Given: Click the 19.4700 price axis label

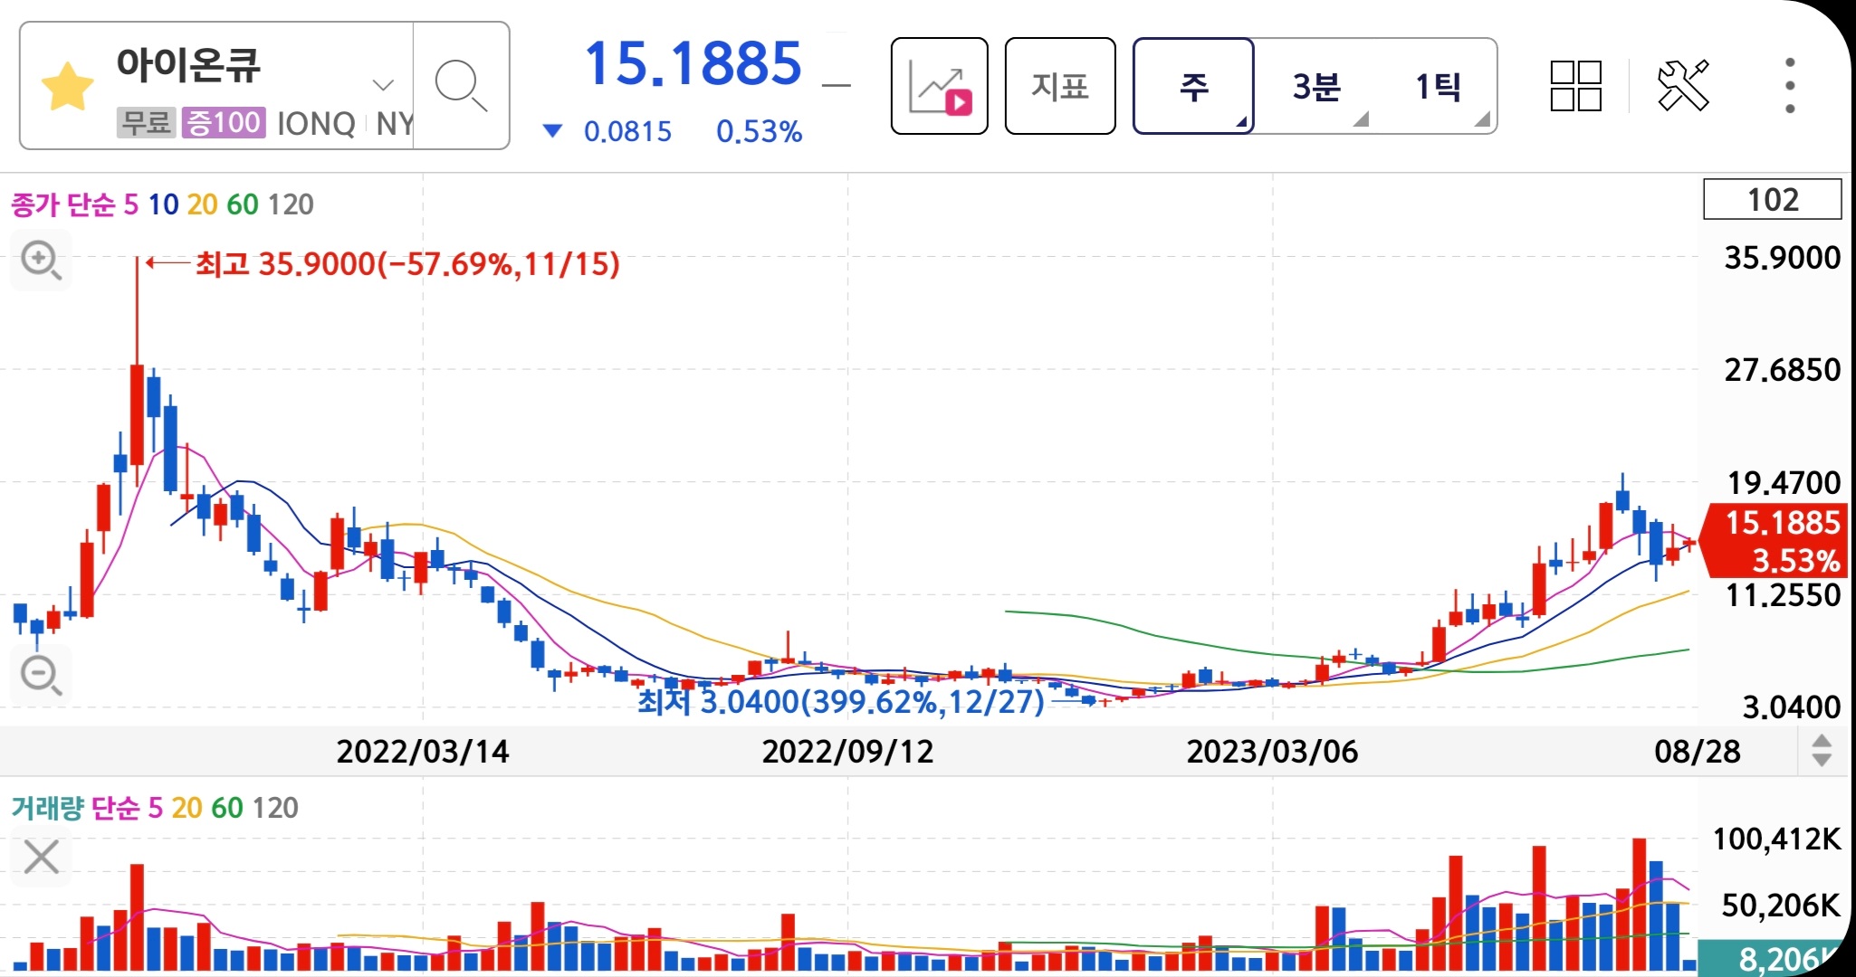Looking at the screenshot, I should point(1784,483).
